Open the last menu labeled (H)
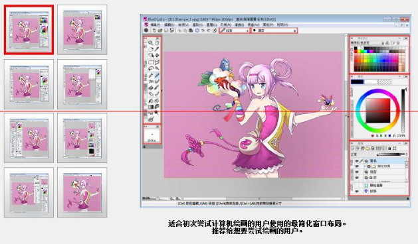Viewport: 418px width, 244px height. click(x=282, y=25)
